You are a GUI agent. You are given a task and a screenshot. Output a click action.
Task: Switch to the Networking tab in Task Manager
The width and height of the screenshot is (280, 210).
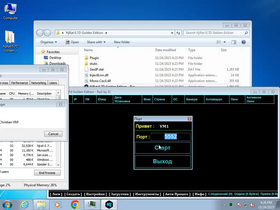tap(38, 83)
